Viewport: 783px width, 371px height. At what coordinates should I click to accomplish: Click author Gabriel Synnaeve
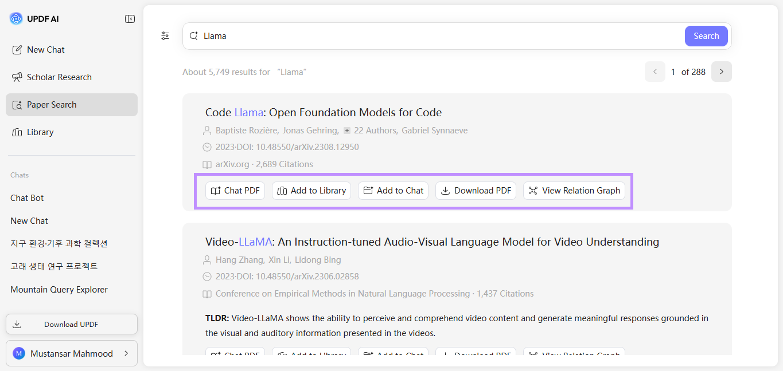pos(435,131)
